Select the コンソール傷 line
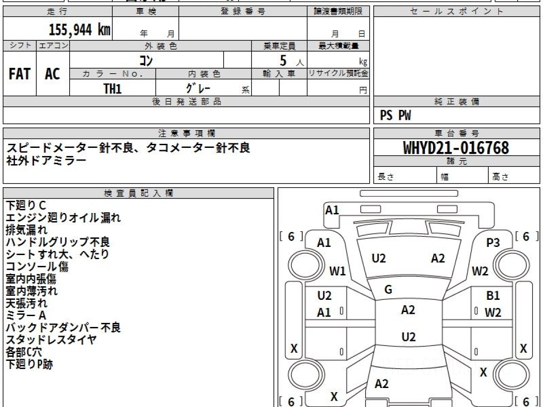The height and width of the screenshot is (407, 543). coord(37,267)
